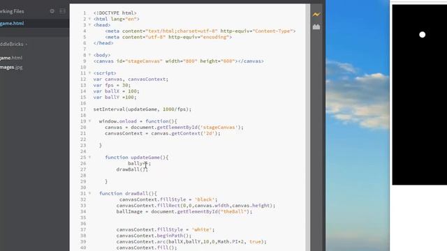Click the meta http-equiv="encoding" line
447x251 pixels.
(x=168, y=37)
